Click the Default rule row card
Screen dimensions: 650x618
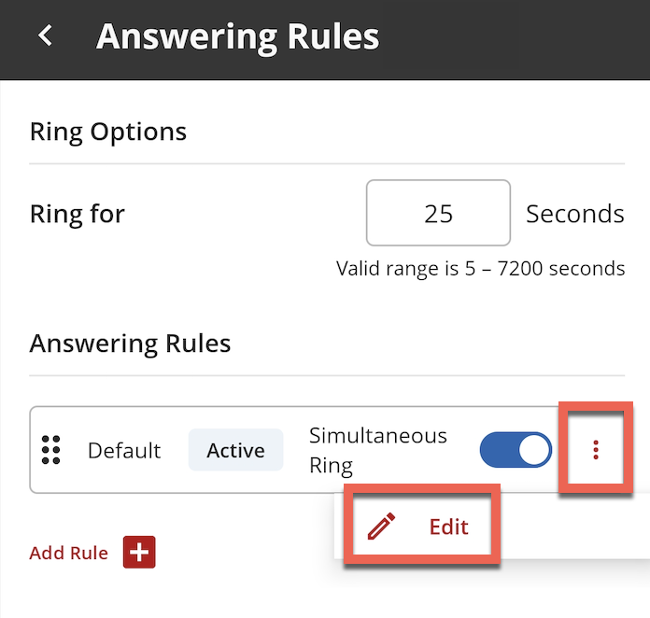[296, 450]
